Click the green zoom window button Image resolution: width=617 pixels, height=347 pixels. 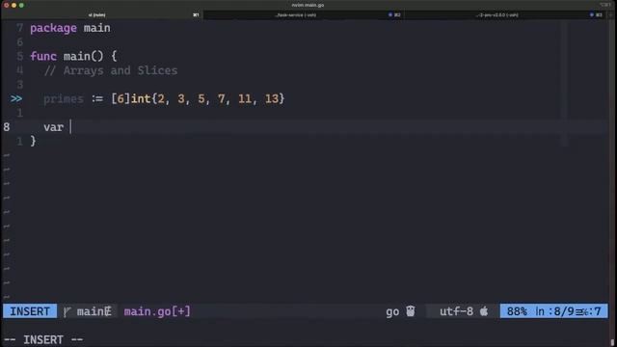21,5
